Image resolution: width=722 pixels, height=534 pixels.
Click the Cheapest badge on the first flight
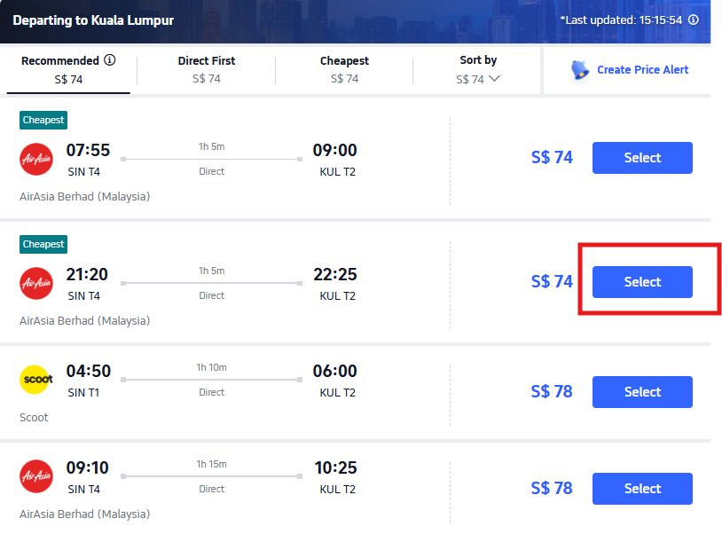pos(43,119)
